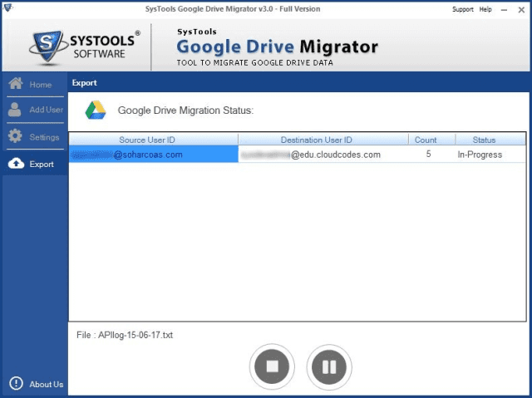Viewport: 532px width, 398px height.
Task: Sort by Source User ID column header
Action: pyautogui.click(x=154, y=140)
